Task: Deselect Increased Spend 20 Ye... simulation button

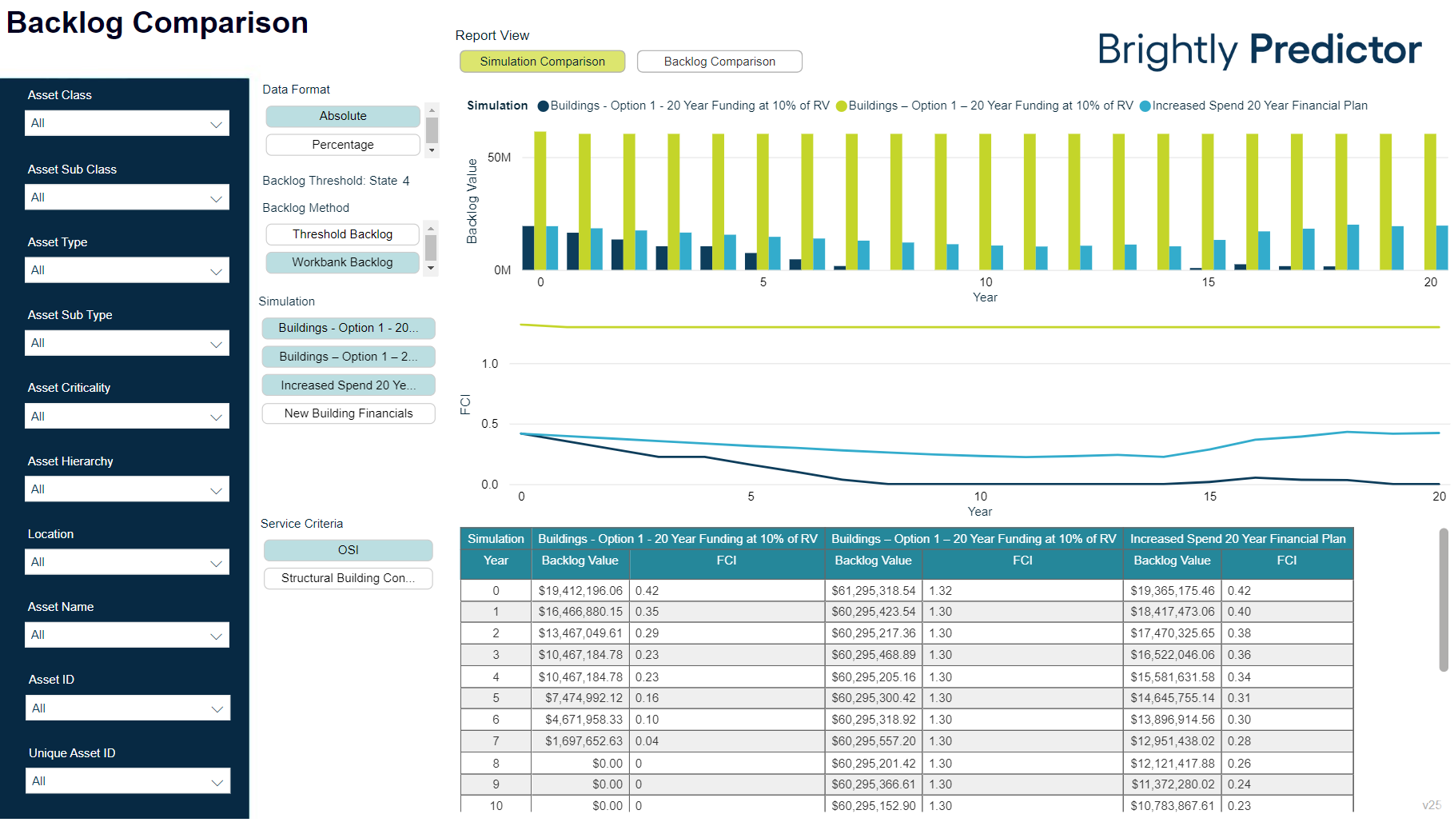Action: pos(349,385)
